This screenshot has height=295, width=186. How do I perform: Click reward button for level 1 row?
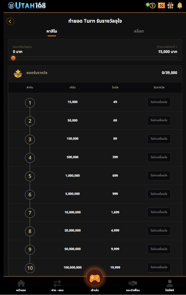tap(159, 102)
